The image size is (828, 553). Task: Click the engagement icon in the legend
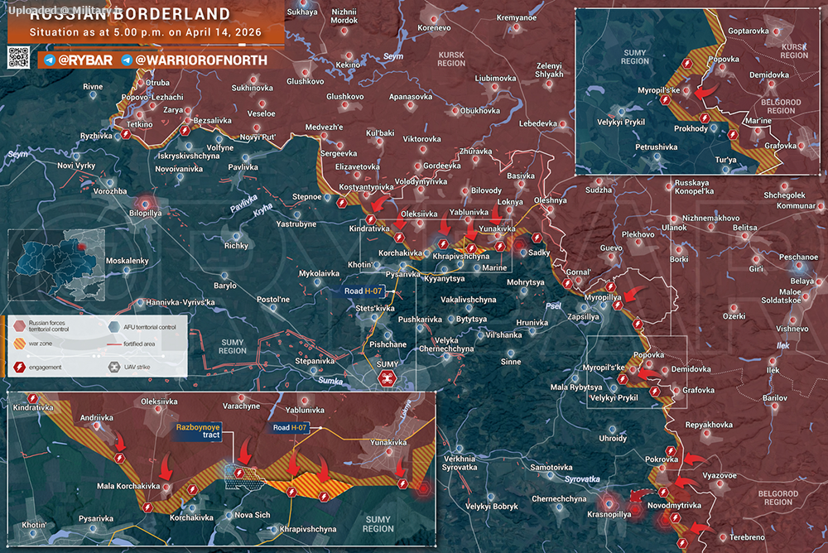click(x=20, y=367)
